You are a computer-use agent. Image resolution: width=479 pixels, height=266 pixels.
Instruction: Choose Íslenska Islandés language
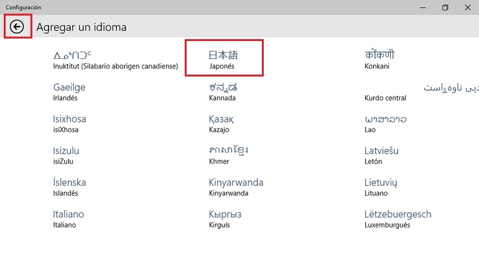point(70,187)
